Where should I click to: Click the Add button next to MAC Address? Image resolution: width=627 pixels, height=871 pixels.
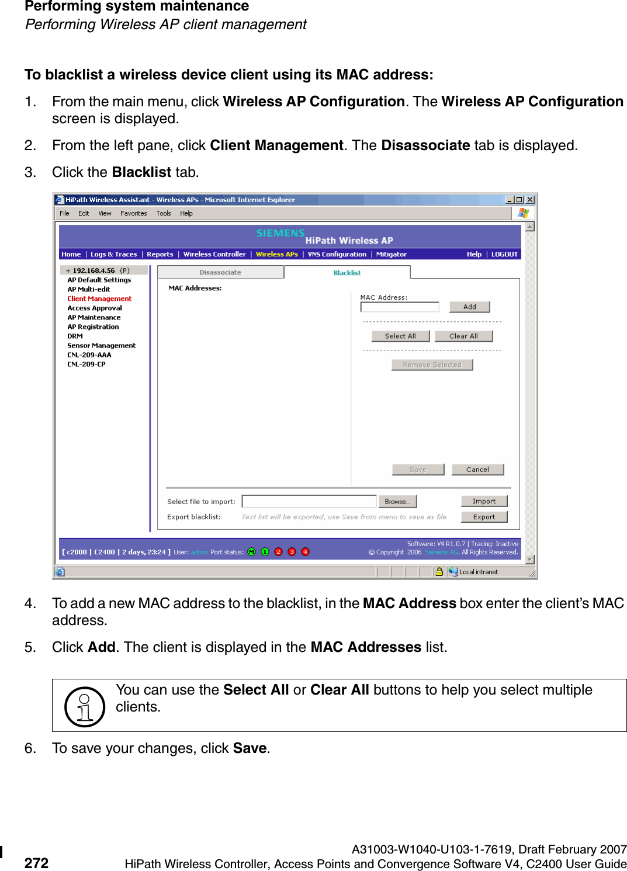(470, 306)
